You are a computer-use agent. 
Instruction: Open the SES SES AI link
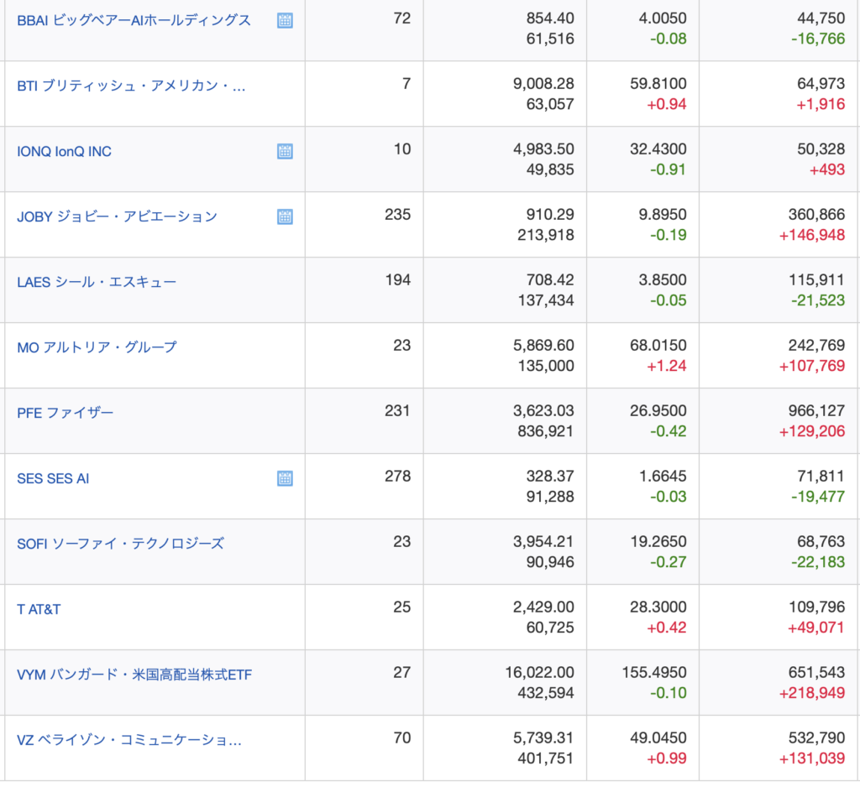click(x=53, y=478)
